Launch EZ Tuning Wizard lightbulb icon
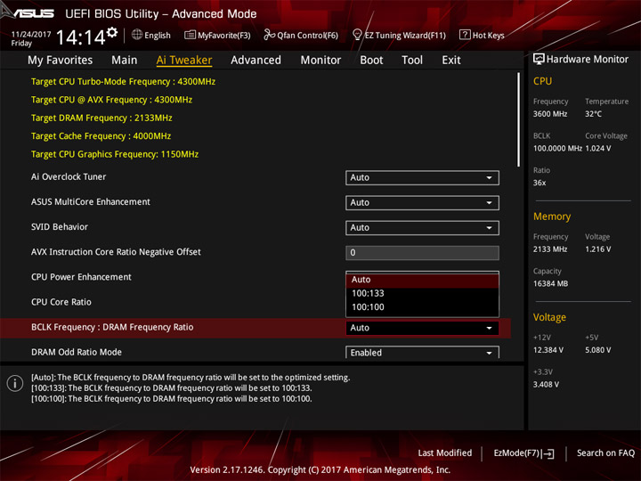This screenshot has width=641, height=481. (357, 35)
